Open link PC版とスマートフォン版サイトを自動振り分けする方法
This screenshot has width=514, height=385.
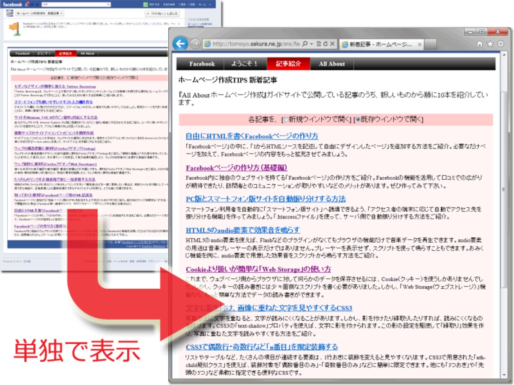pyautogui.click(x=266, y=199)
